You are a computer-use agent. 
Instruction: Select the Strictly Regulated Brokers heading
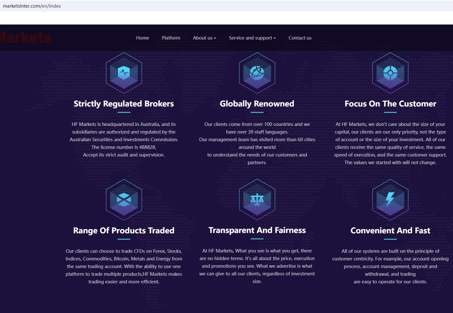point(124,104)
